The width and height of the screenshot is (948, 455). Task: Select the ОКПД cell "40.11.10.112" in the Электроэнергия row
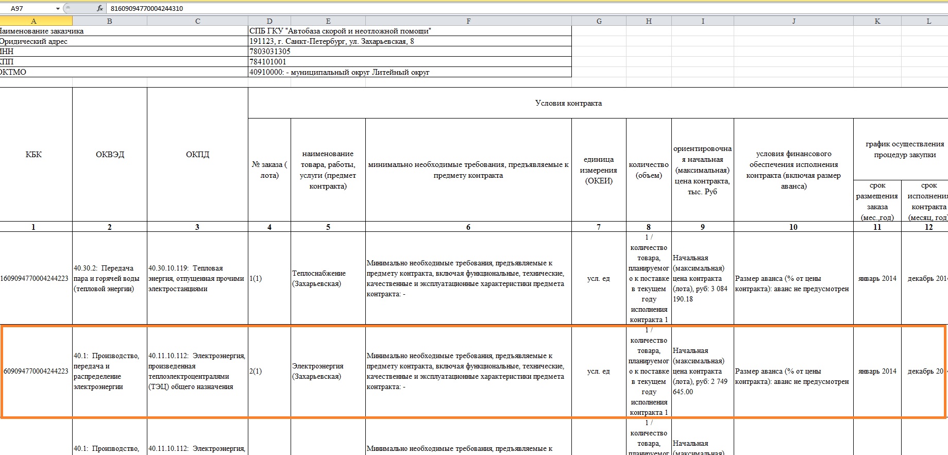(x=198, y=371)
